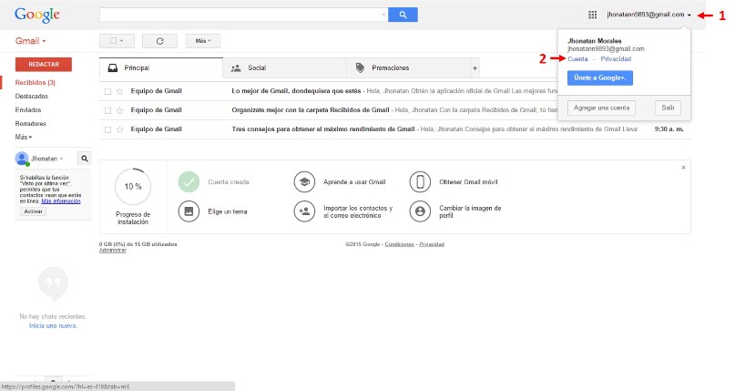Tick the checkbox for 'Organízate mejor' email

[x=107, y=110]
